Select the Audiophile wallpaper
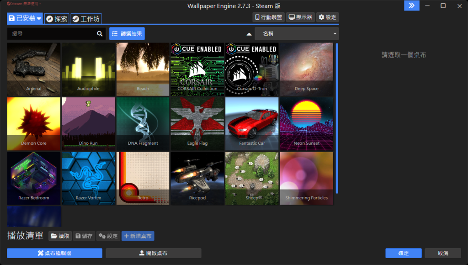Screen dimensions: 468x265 pyautogui.click(x=88, y=69)
